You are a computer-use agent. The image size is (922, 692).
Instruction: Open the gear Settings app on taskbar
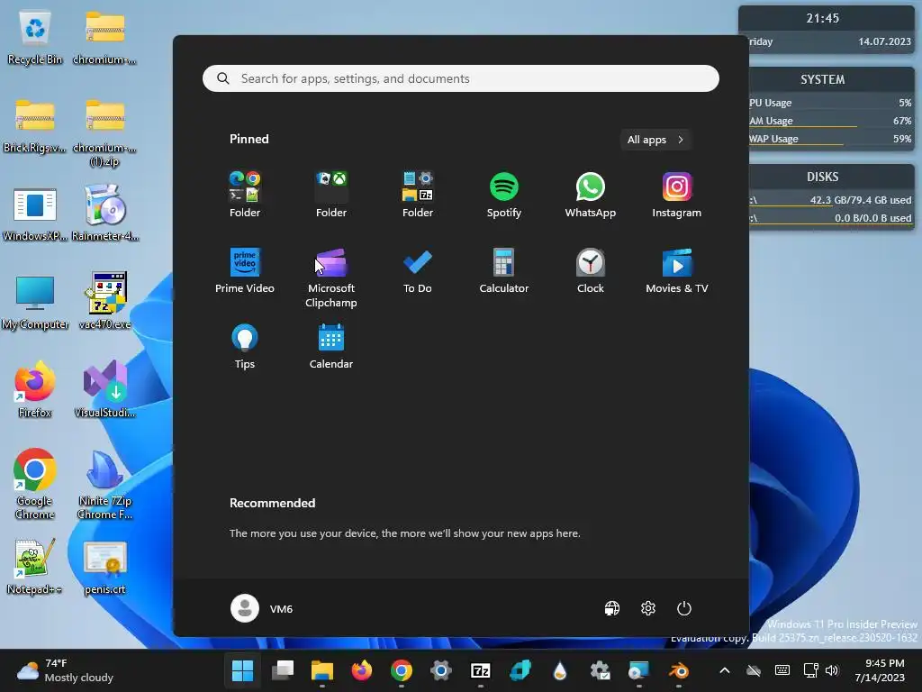tap(441, 670)
